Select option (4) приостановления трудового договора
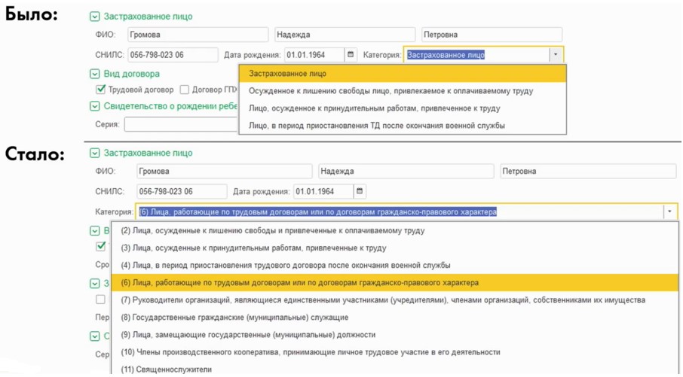 (395, 265)
